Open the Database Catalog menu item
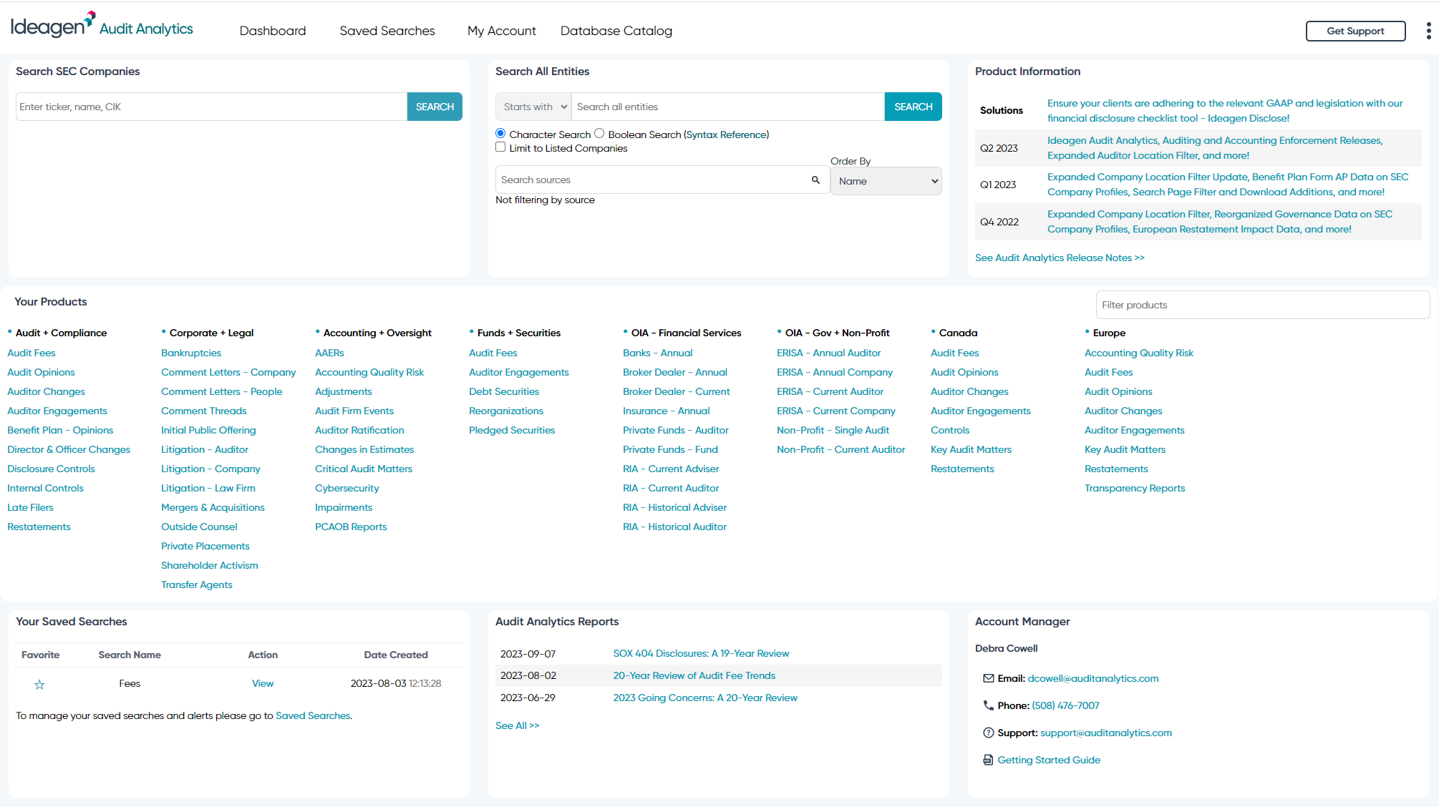Image resolution: width=1439 pixels, height=807 pixels. (616, 31)
